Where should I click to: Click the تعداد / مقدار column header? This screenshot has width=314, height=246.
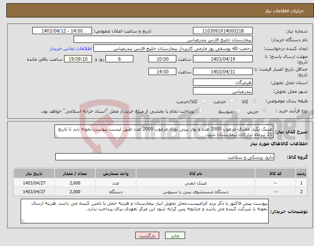point(75,173)
